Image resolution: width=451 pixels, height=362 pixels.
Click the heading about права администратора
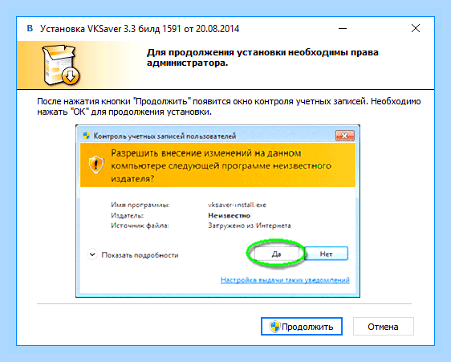(262, 58)
